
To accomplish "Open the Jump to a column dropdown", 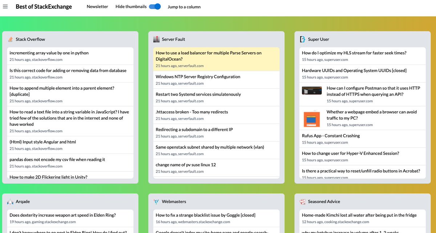I will click(184, 7).
